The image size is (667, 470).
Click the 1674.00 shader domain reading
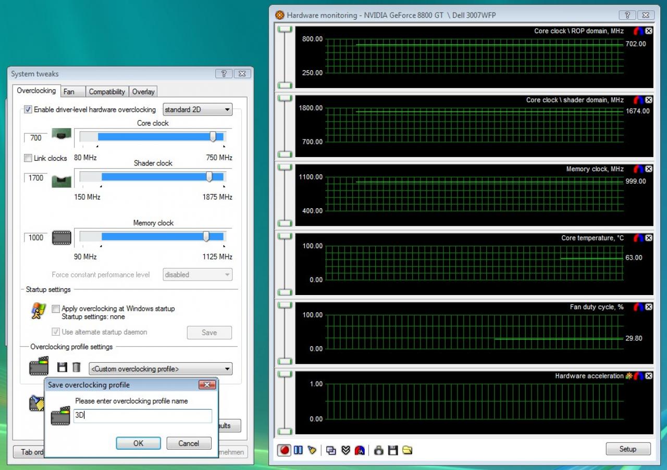(x=638, y=111)
